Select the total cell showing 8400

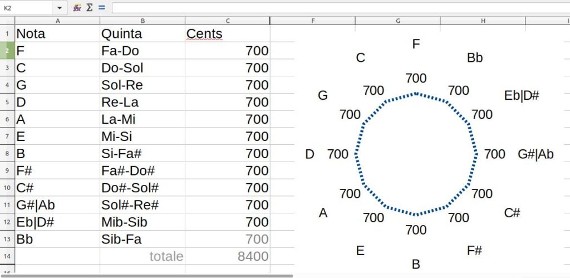point(227,256)
